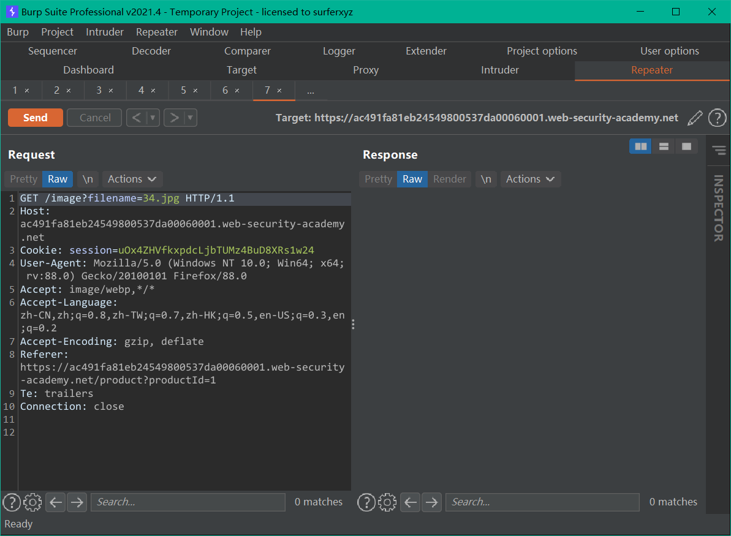Switch to the Dashboard tab
The image size is (731, 536).
pos(89,70)
